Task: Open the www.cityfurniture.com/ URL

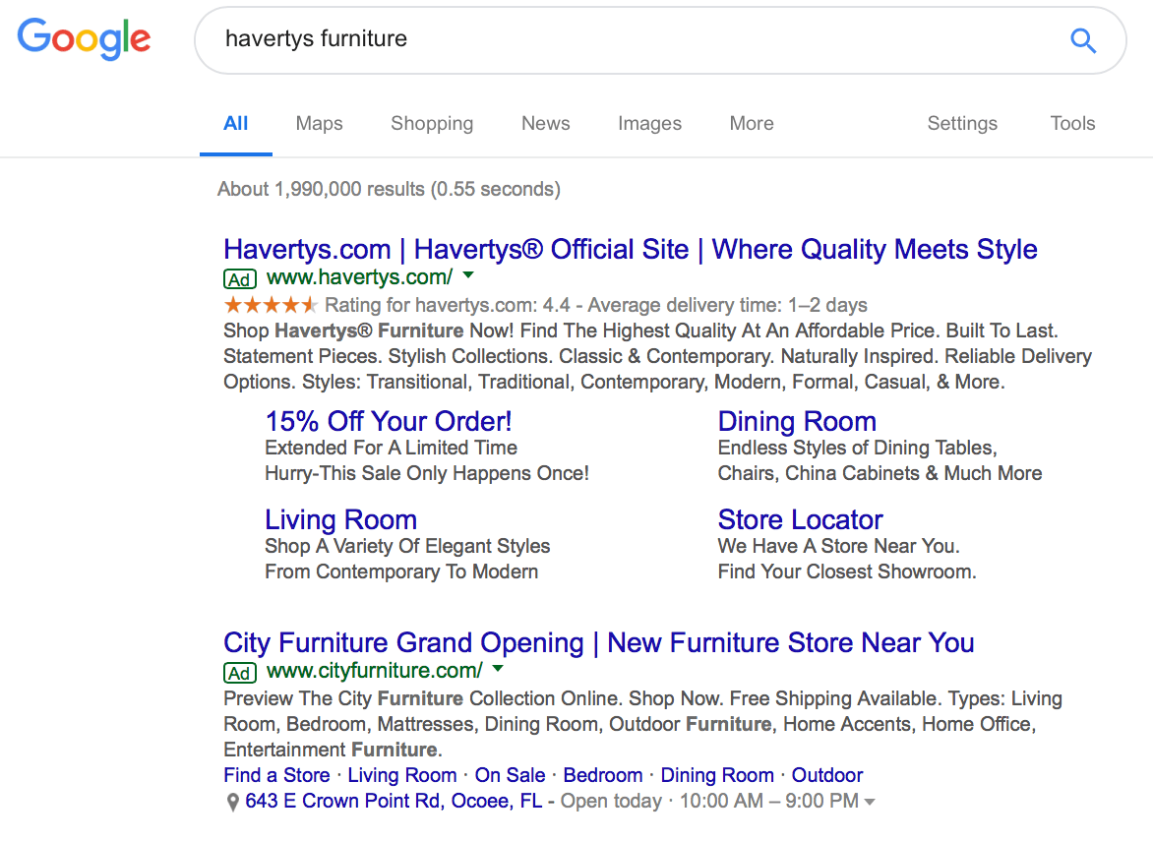Action: (x=374, y=671)
